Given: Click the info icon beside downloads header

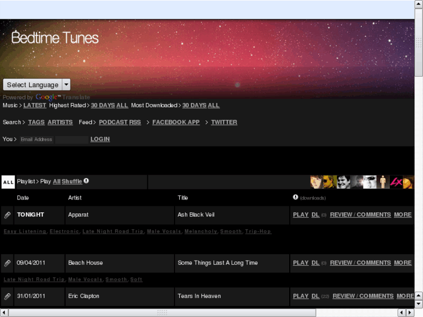Looking at the screenshot, I should point(296,197).
